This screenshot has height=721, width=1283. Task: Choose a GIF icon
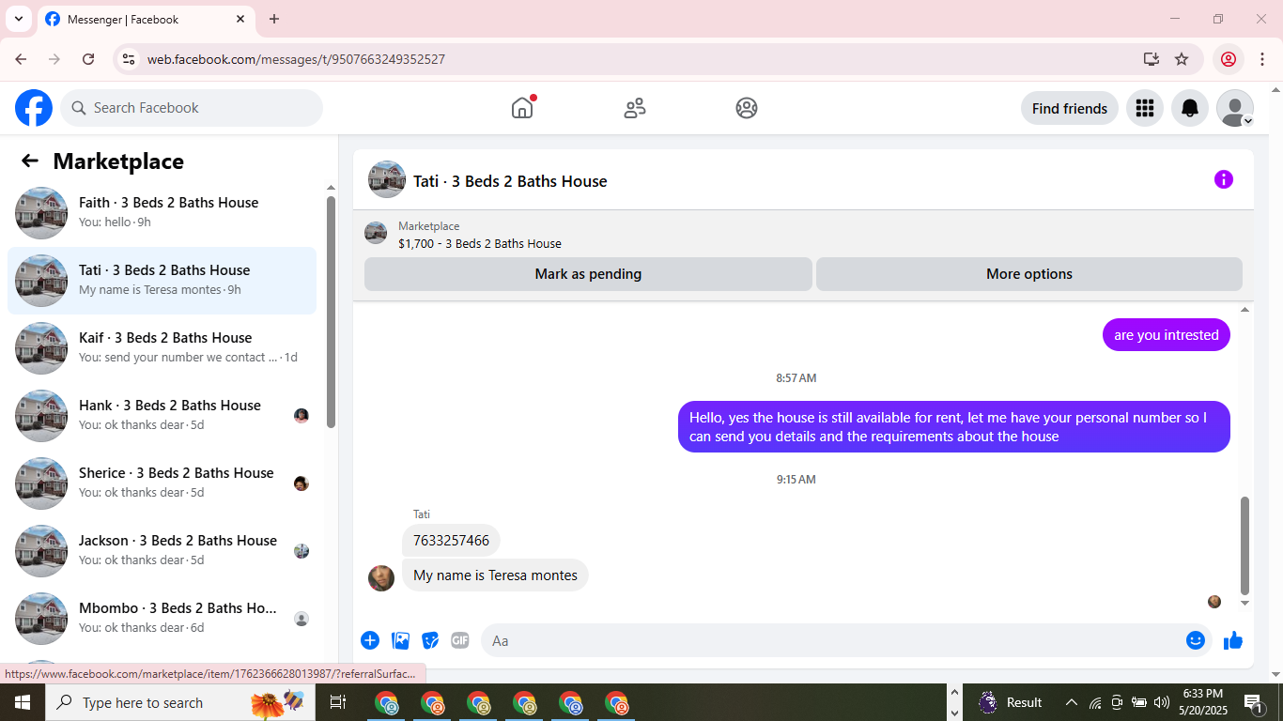point(459,640)
